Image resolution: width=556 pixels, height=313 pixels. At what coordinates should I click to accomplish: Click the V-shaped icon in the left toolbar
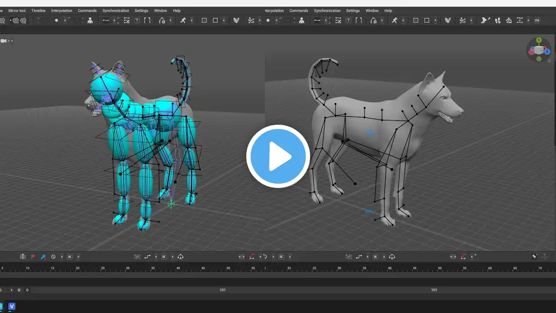click(236, 20)
